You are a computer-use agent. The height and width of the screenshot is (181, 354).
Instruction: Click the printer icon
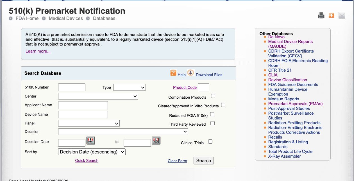click(x=321, y=15)
